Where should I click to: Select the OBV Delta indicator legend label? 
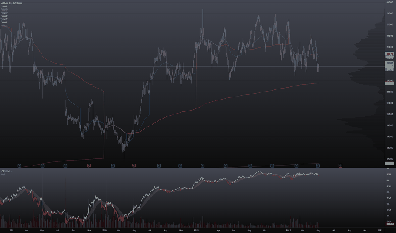click(x=6, y=171)
